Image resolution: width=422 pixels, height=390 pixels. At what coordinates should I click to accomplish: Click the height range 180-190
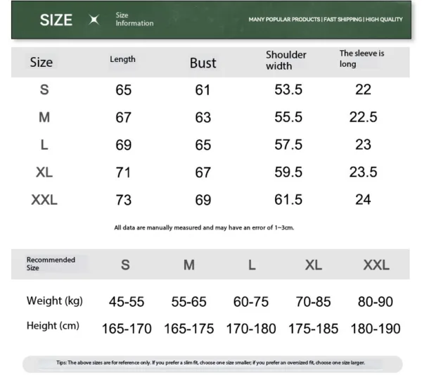[376, 329]
